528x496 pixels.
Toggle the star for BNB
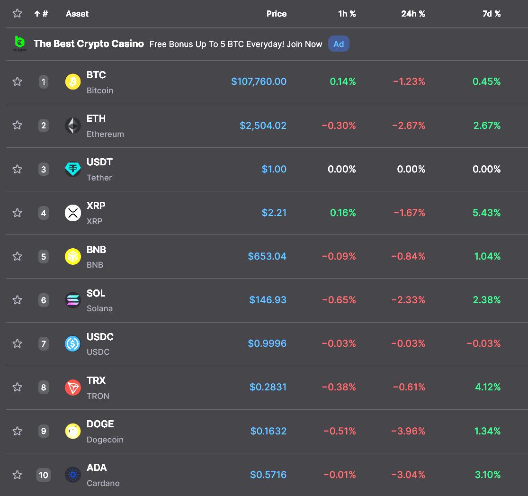[x=17, y=256]
